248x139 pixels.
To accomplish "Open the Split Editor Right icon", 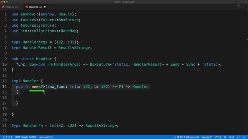I will point(239,7).
